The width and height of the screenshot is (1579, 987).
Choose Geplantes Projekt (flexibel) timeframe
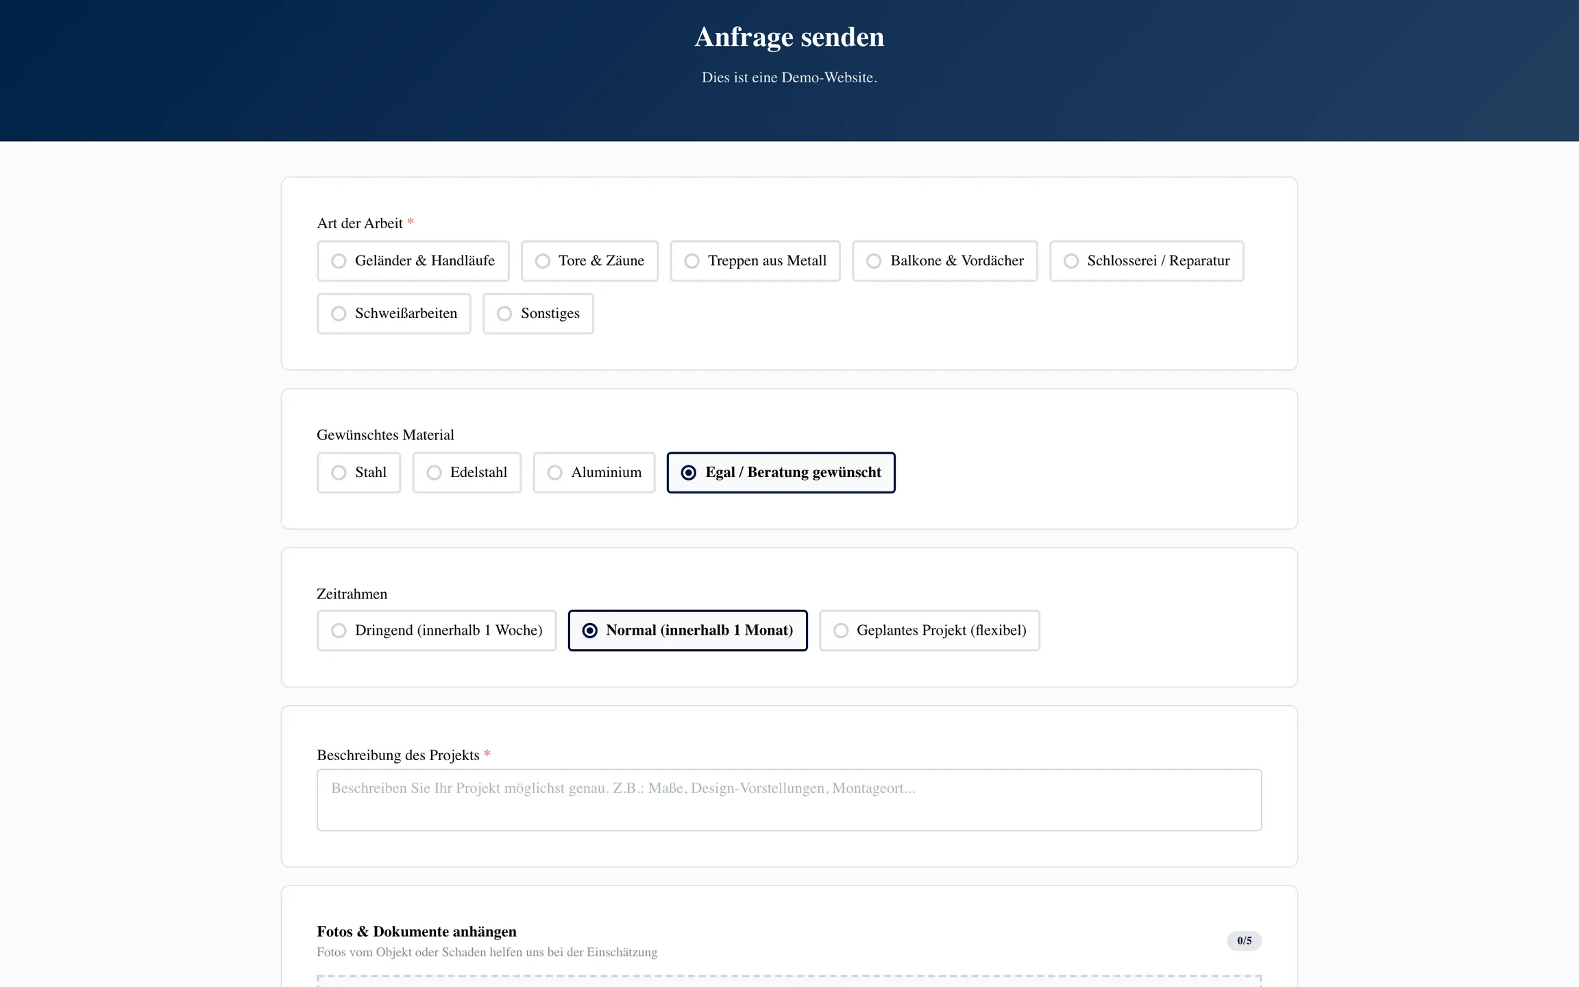pyautogui.click(x=929, y=630)
